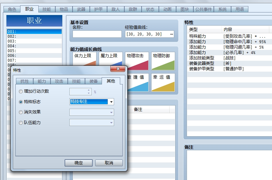The image size is (272, 180).
Task: Switch to the 公共事件 tab
Action: tap(204, 9)
